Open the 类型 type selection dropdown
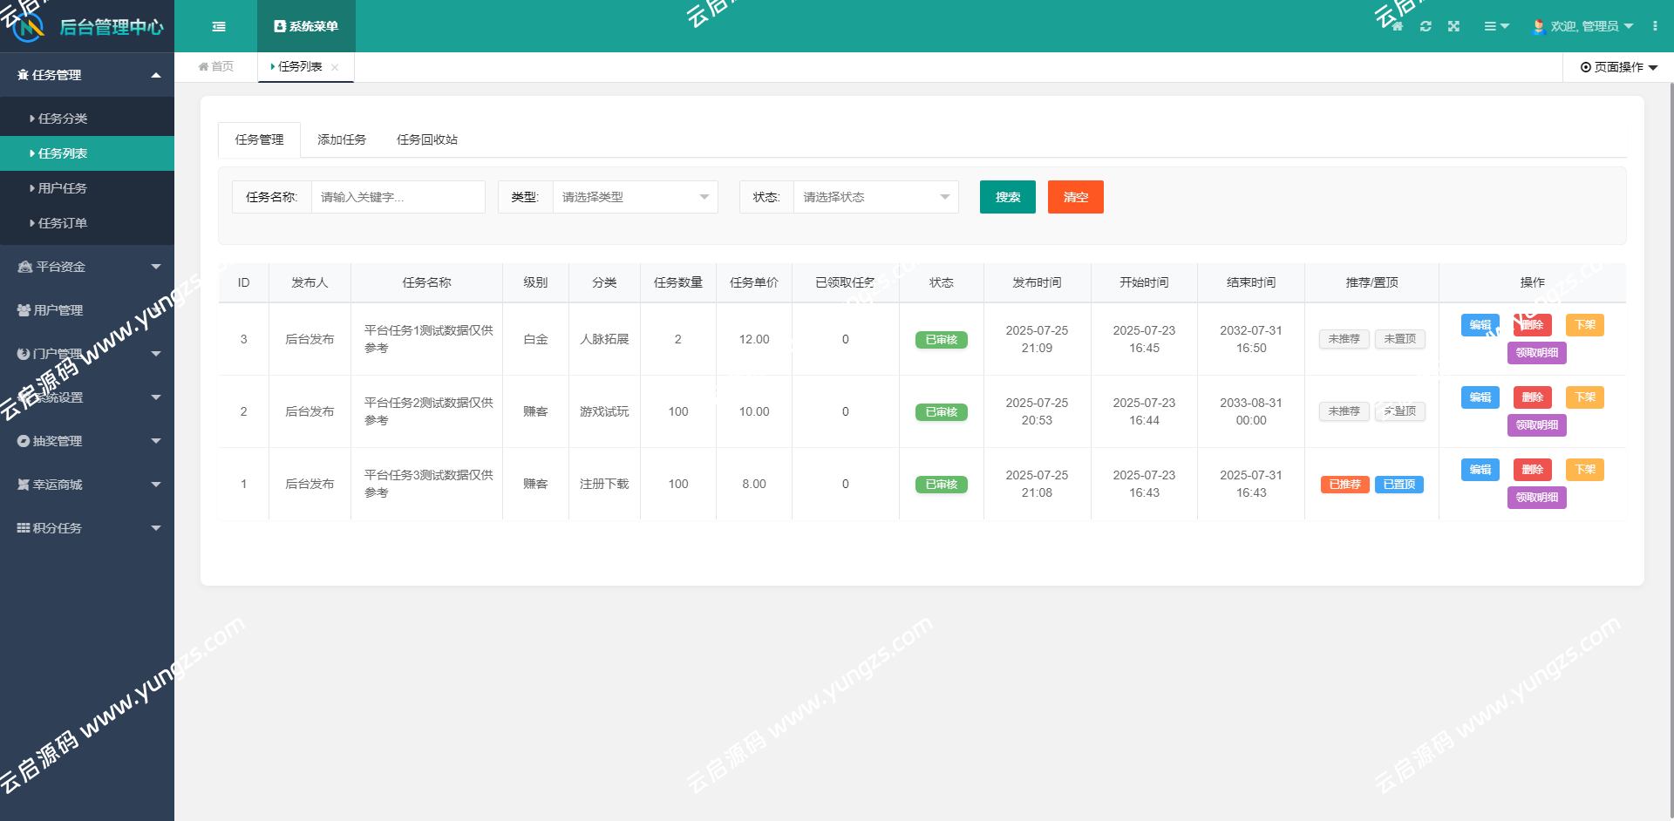This screenshot has width=1674, height=821. tap(635, 197)
